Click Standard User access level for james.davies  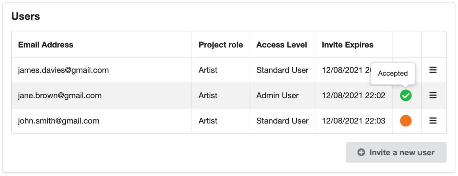282,70
